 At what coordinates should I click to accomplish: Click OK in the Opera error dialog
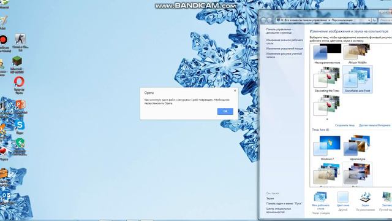(225, 111)
